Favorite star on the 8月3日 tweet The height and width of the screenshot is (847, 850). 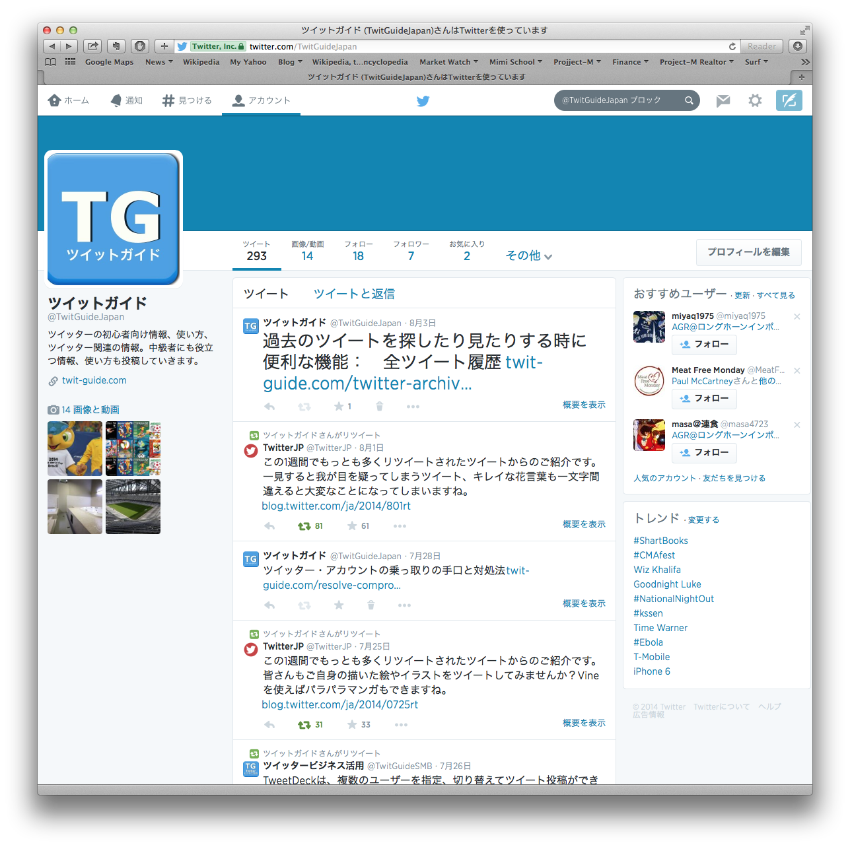[339, 407]
